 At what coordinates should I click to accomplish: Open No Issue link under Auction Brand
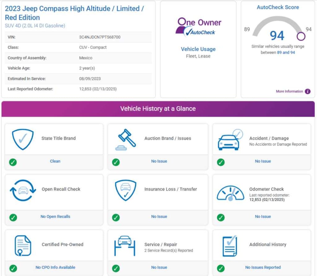coord(159,161)
